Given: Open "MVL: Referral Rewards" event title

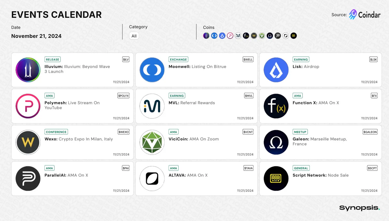Looking at the screenshot, I should 192,103.
